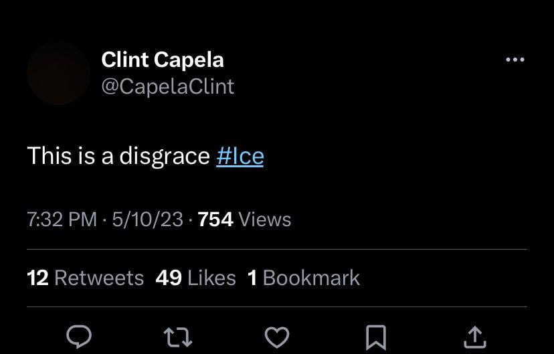Click the number 754 beside Views
Viewport: 554px width, 354px height.
(x=215, y=219)
